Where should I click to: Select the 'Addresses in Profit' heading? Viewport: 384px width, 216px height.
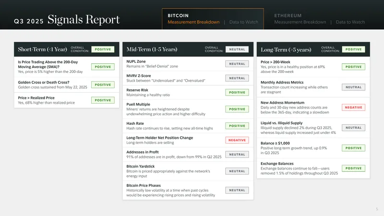[142, 152]
